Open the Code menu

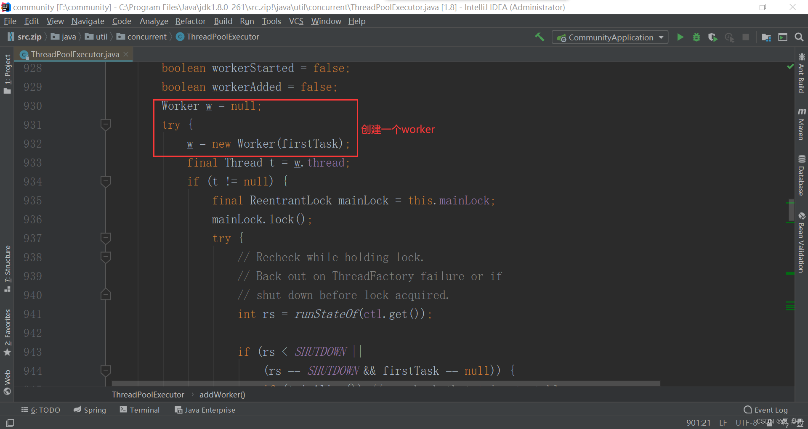(122, 21)
